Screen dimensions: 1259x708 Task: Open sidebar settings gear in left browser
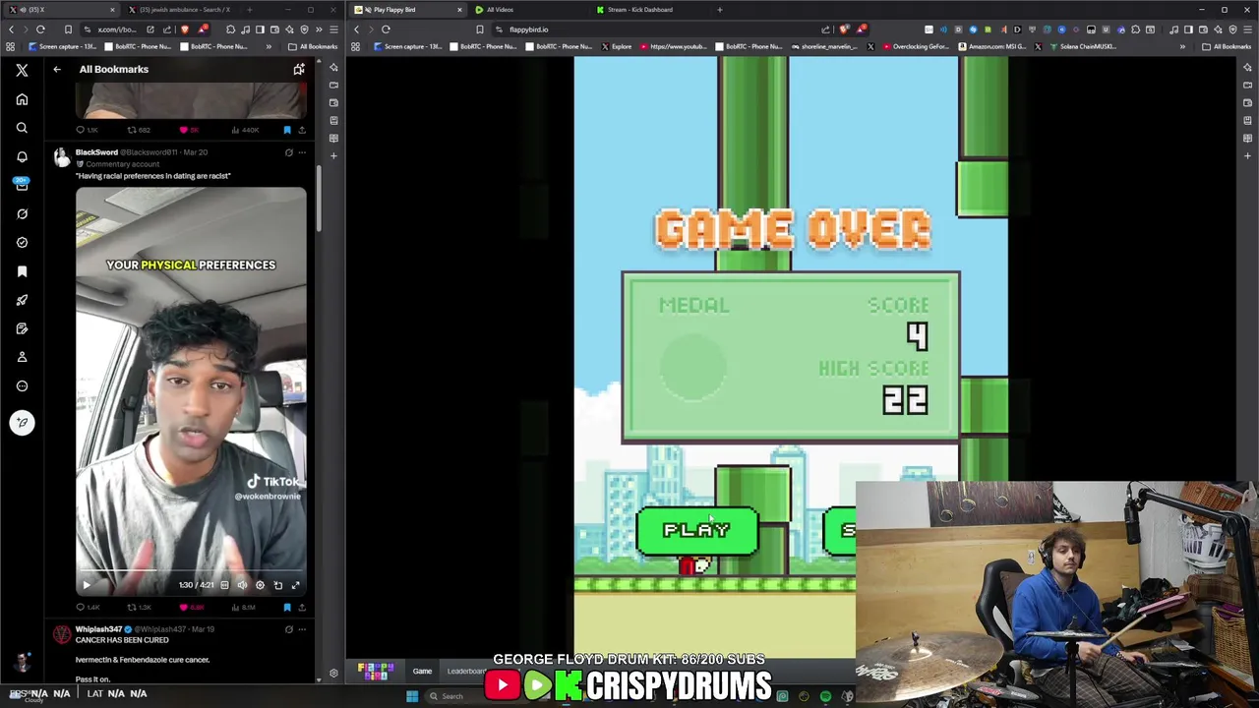click(333, 674)
